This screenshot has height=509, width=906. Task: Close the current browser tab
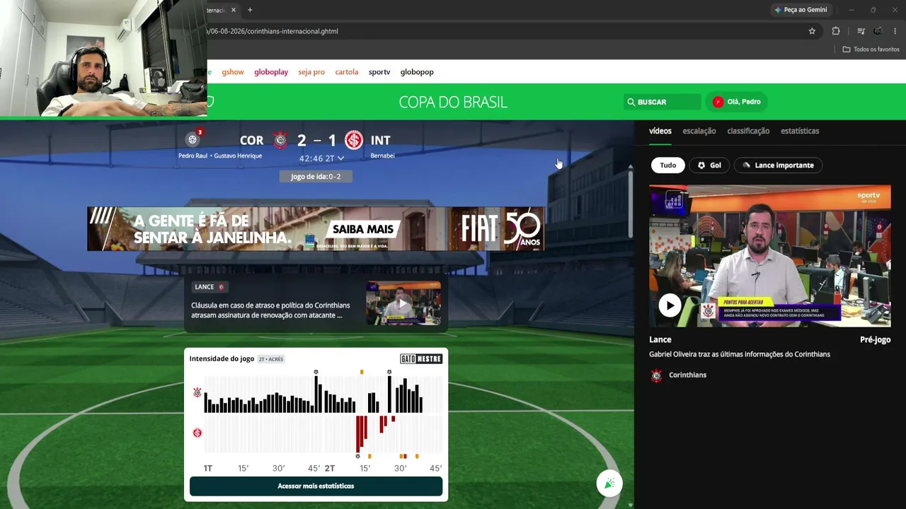tap(234, 10)
